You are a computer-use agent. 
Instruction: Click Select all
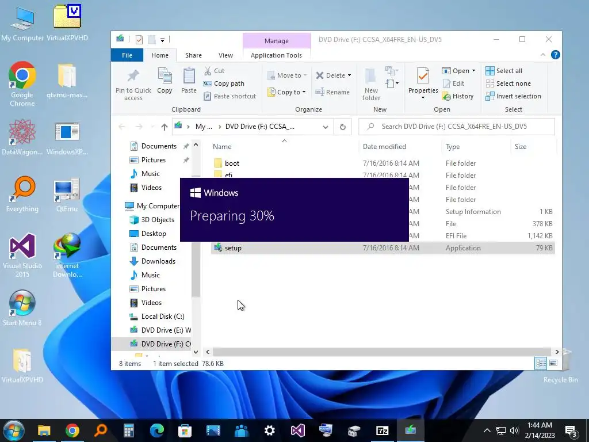(x=504, y=71)
